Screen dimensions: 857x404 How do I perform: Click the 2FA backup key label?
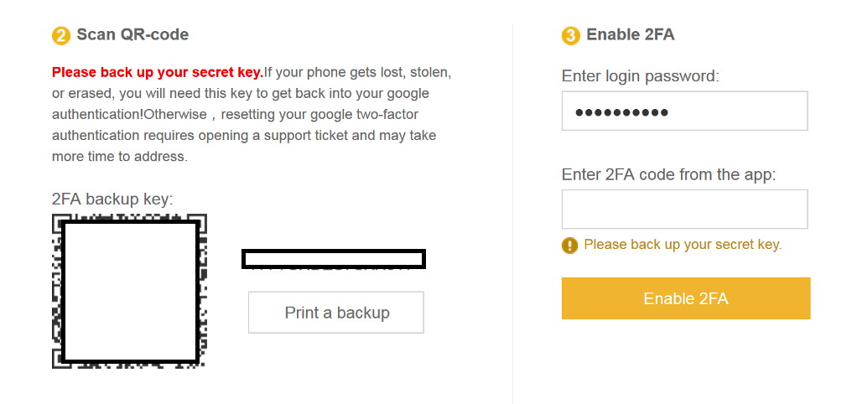pos(112,199)
